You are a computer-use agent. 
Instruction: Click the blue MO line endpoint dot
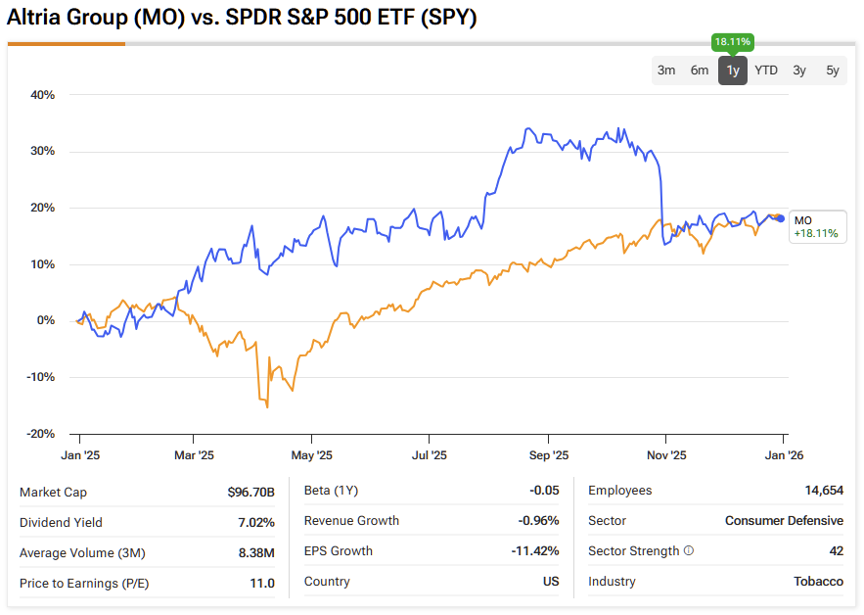point(781,218)
